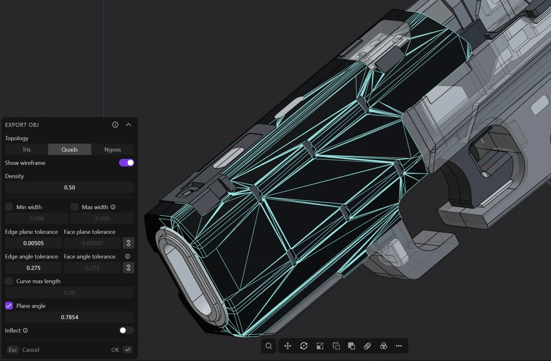Viewport: 551px width, 361px height.
Task: Select the Move tool in toolbar
Action: pos(288,346)
